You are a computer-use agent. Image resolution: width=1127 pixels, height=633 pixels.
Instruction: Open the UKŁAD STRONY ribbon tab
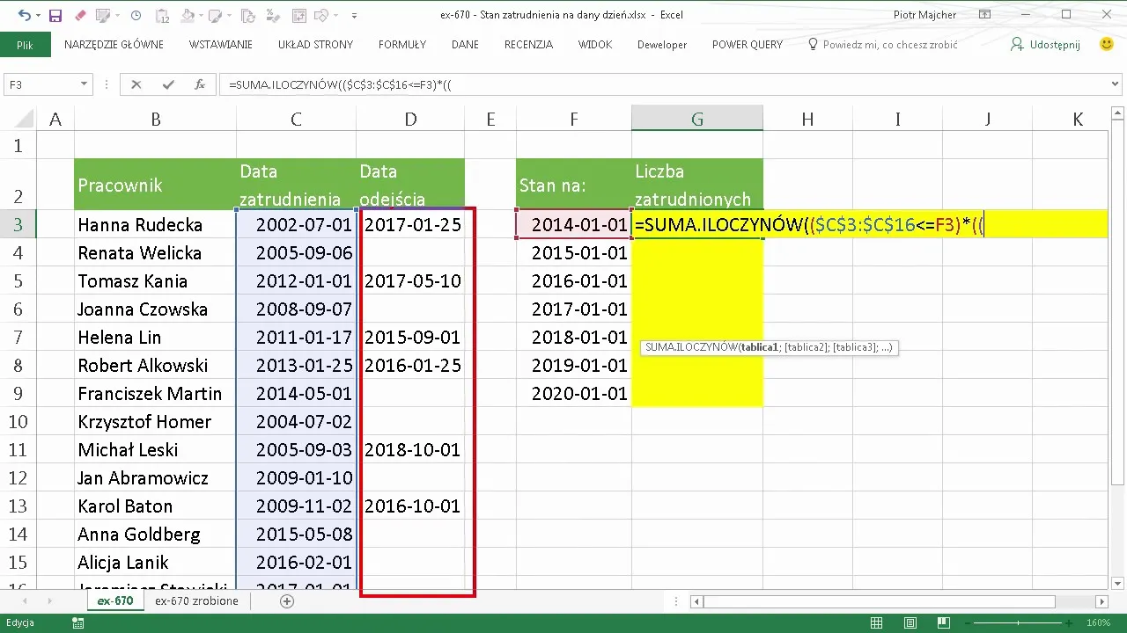[315, 44]
